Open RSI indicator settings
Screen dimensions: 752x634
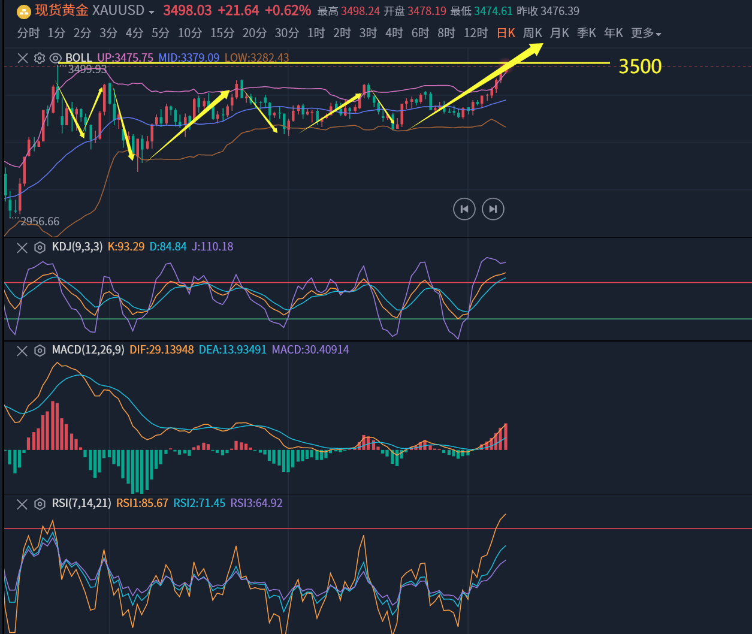tap(40, 504)
